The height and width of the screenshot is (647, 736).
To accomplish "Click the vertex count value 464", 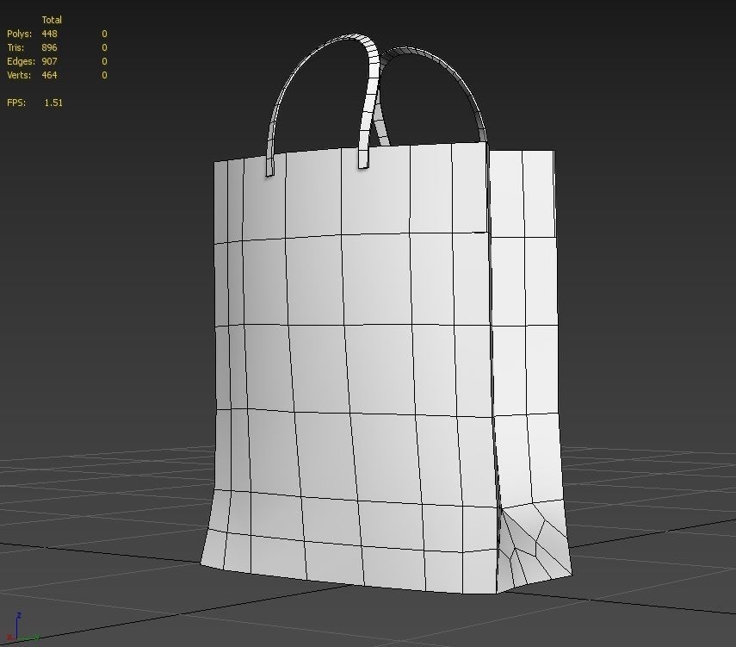I will (x=49, y=75).
